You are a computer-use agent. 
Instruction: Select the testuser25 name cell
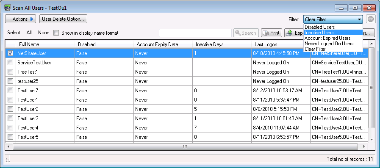click(x=45, y=81)
